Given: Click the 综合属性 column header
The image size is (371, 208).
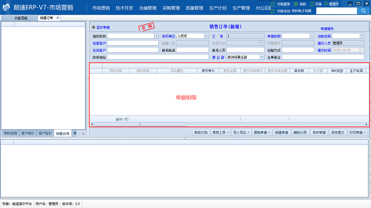Looking at the screenshot, I should 177,71.
